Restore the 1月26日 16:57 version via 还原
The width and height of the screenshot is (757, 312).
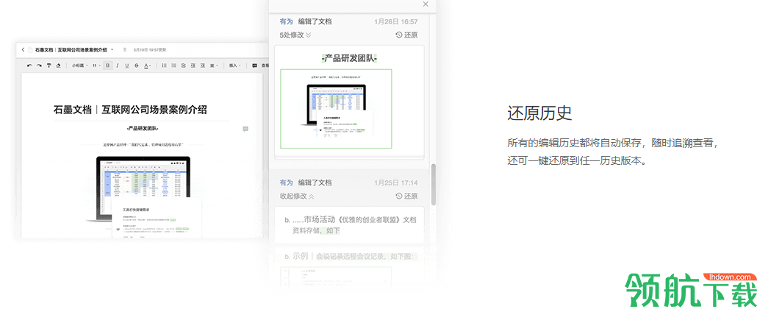[406, 35]
